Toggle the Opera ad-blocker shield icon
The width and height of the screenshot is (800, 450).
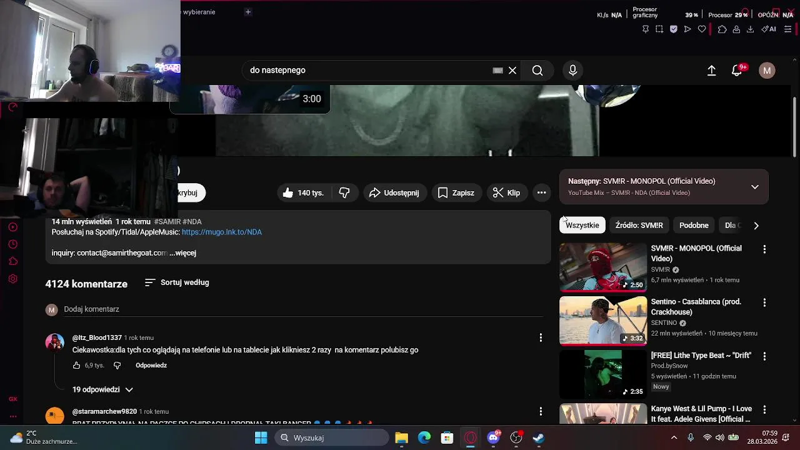674,29
